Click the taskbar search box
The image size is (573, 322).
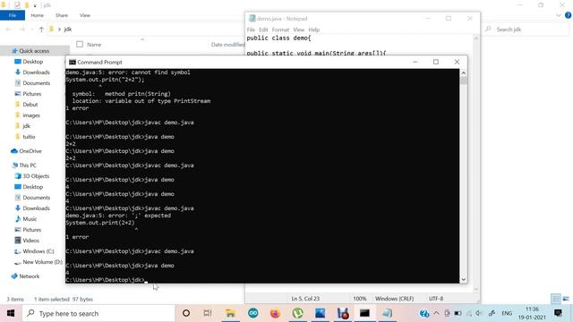tap(98, 313)
